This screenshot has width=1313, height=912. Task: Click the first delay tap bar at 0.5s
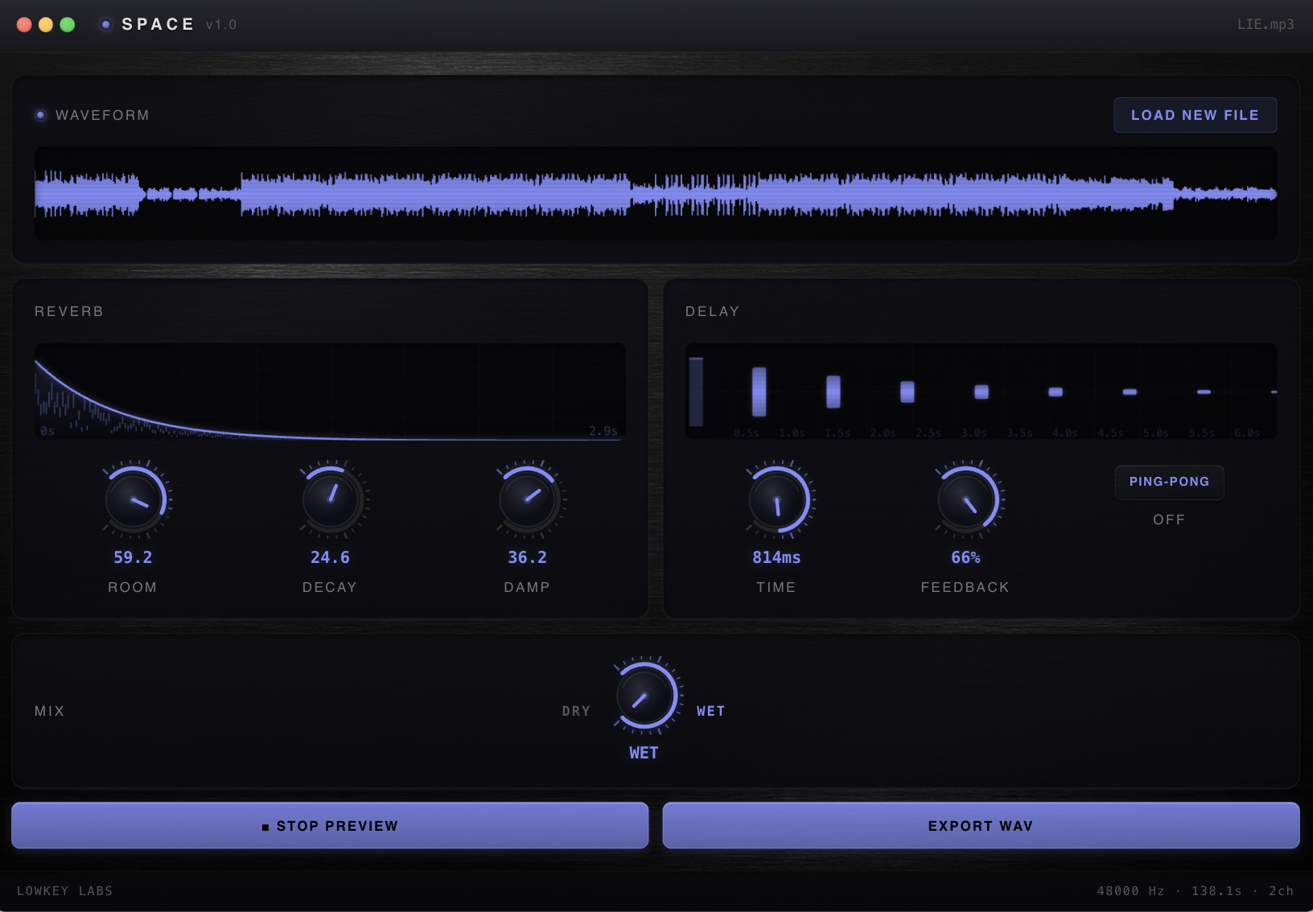click(759, 392)
